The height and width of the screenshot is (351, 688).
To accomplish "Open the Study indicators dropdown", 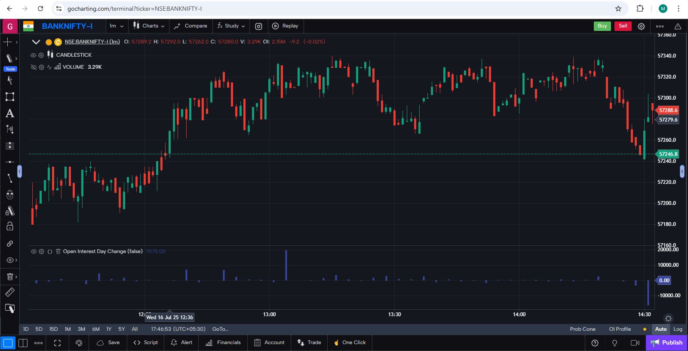I will pyautogui.click(x=231, y=26).
